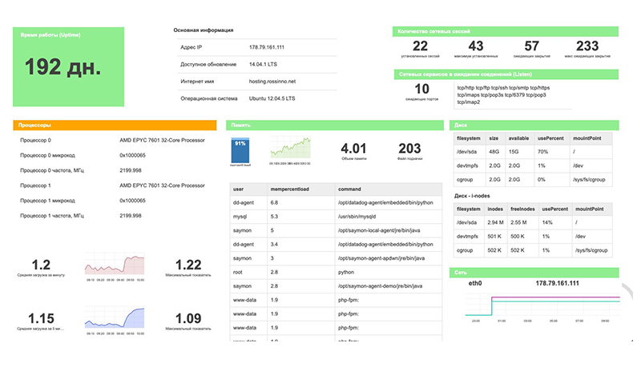Viewport: 637px width, 379px height.
Task: Select the 2.94 M inodes cell
Action: [496, 222]
